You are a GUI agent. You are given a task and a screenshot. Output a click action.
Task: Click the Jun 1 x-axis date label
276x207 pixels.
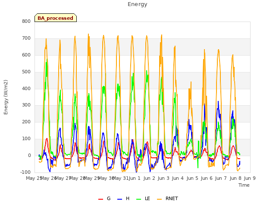tap(135, 178)
